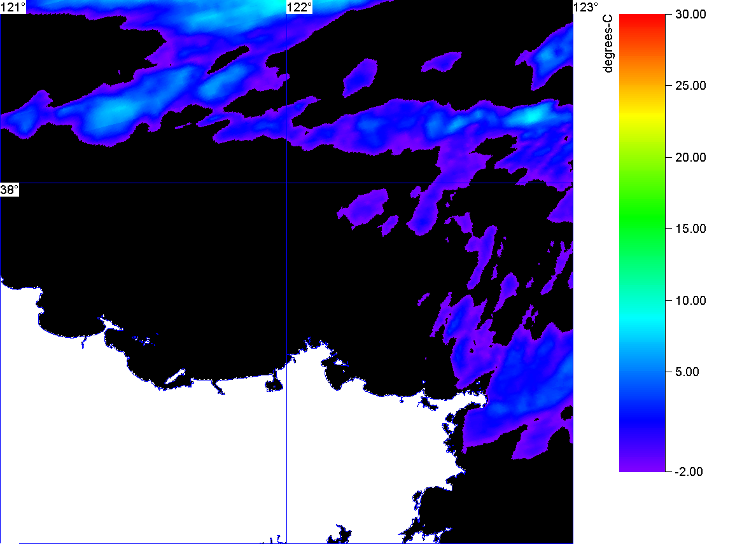Click the 15.00 colorbar value
This screenshot has height=544, width=742.
click(690, 229)
